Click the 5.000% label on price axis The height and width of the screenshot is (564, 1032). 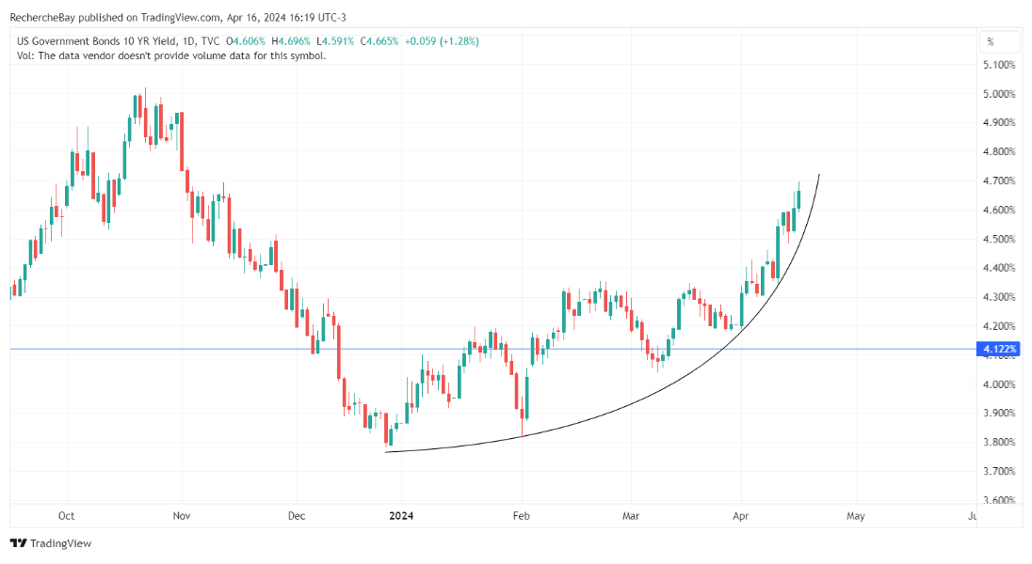point(999,94)
